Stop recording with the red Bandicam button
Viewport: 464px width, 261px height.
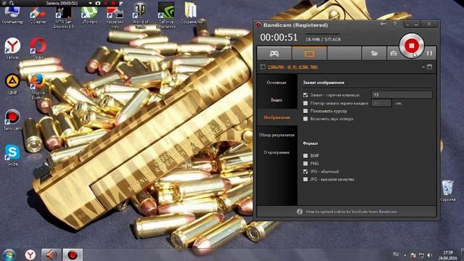point(411,46)
